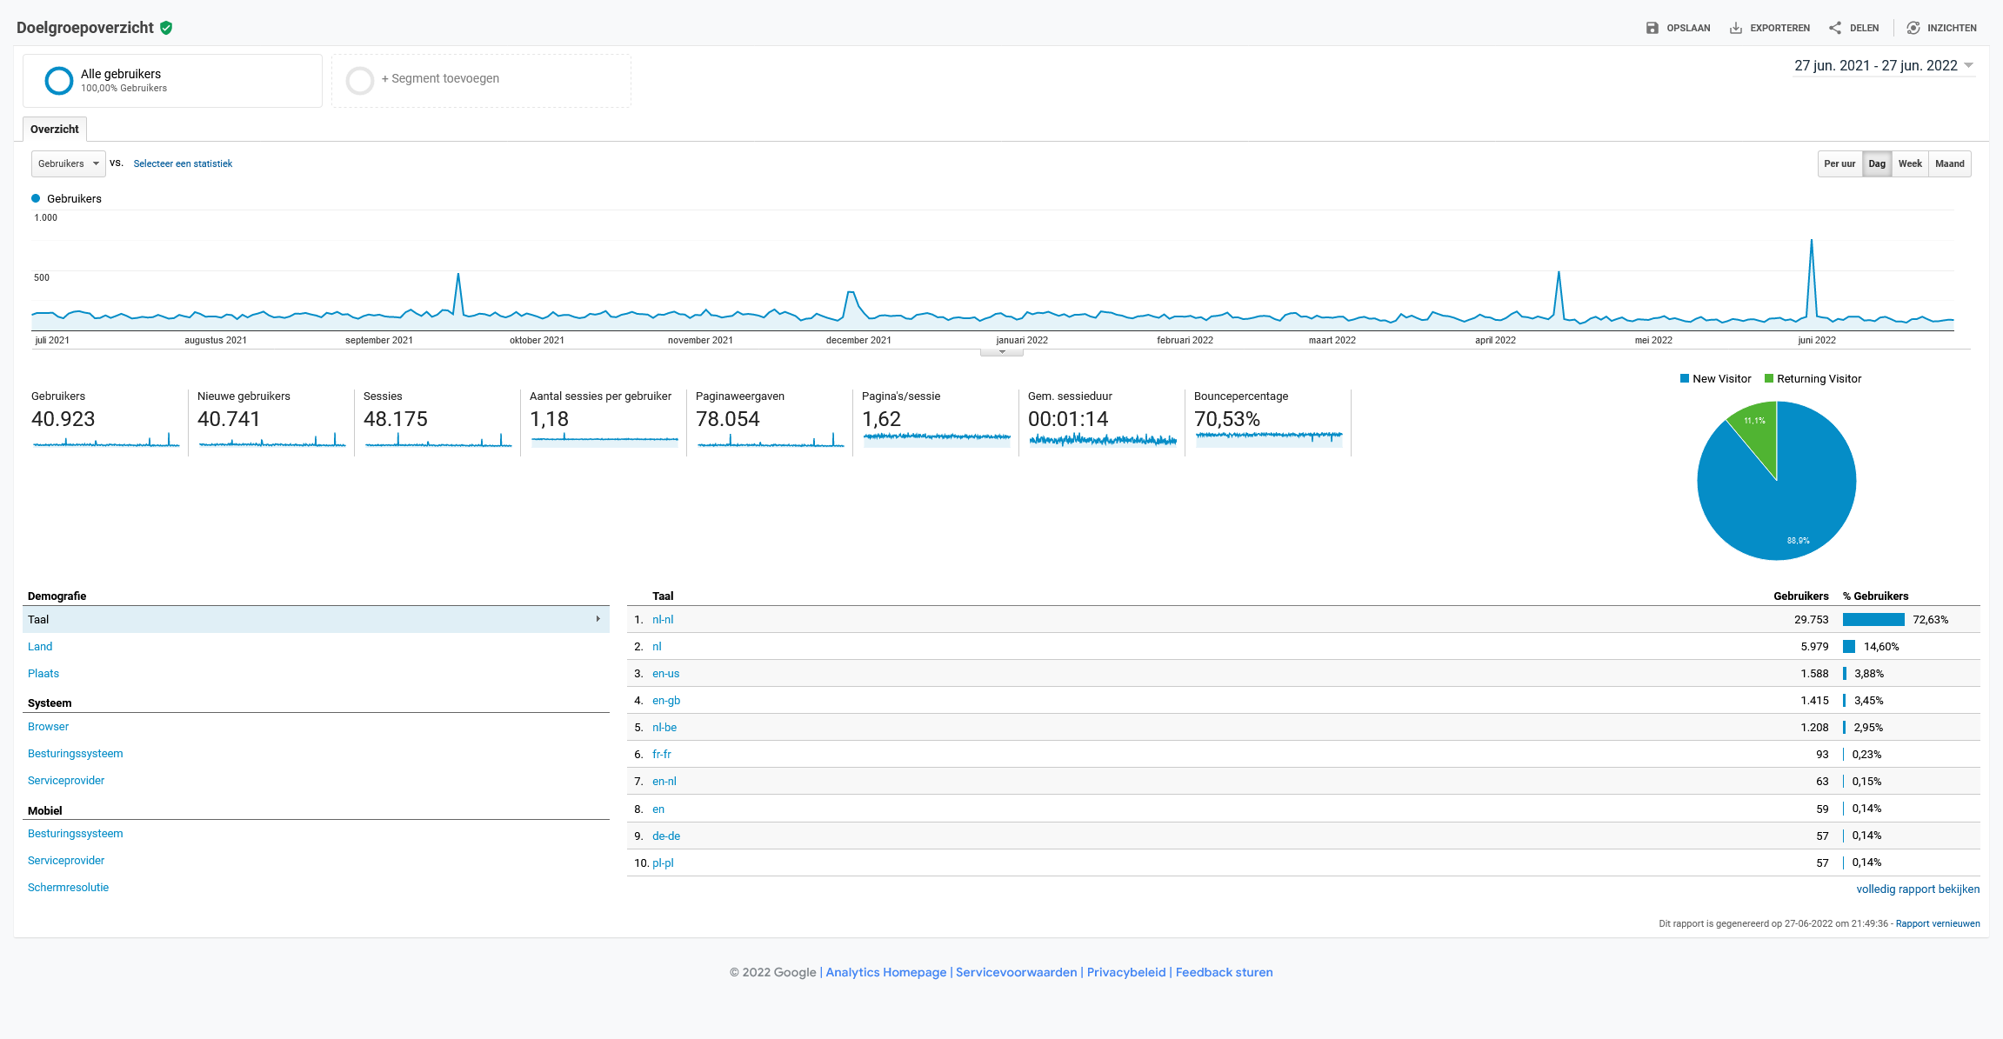Switch chart granularity to Maand
This screenshot has width=2003, height=1039.
tap(1950, 163)
